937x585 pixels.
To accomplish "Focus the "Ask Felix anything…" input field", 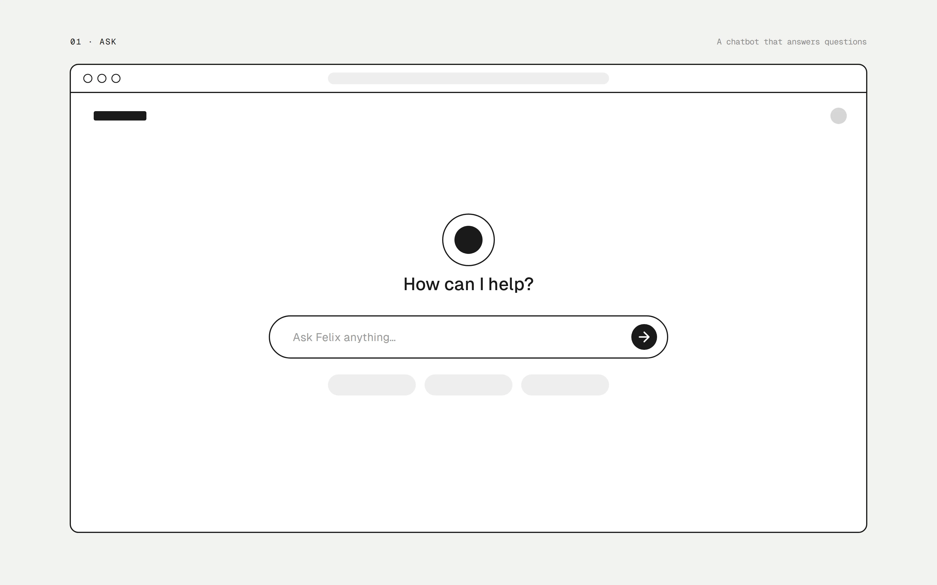I will [x=468, y=337].
